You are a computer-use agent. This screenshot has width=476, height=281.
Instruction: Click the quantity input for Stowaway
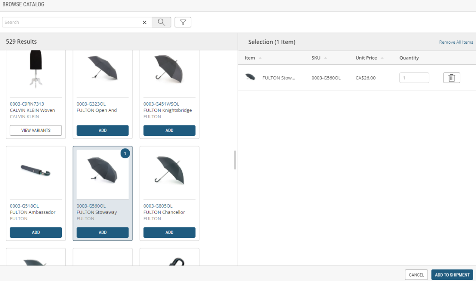(414, 78)
